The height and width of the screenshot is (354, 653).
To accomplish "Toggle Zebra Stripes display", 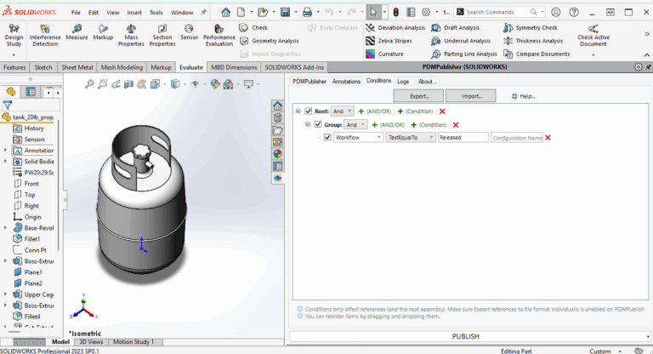I will (x=389, y=41).
